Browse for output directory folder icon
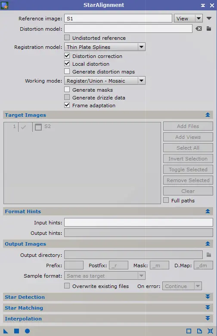 209,255
